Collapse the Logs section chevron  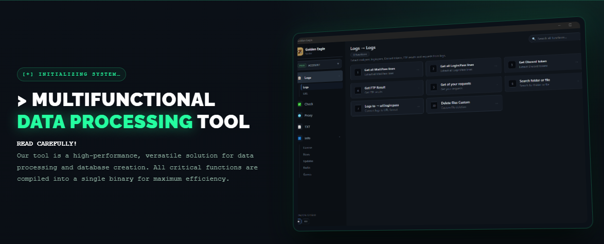(339, 76)
